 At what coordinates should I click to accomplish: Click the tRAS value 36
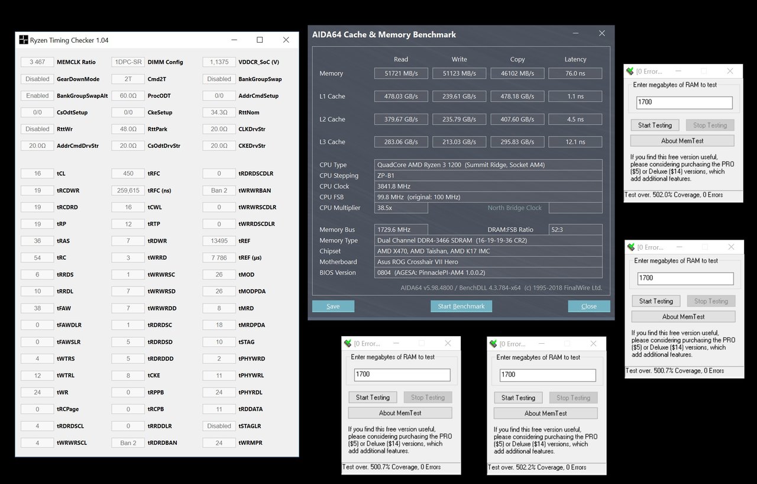click(x=37, y=241)
